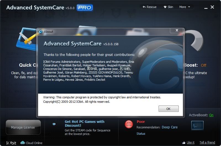Open the performance monitor chart icon
Viewport: 221px width, 146px height.
197,125
